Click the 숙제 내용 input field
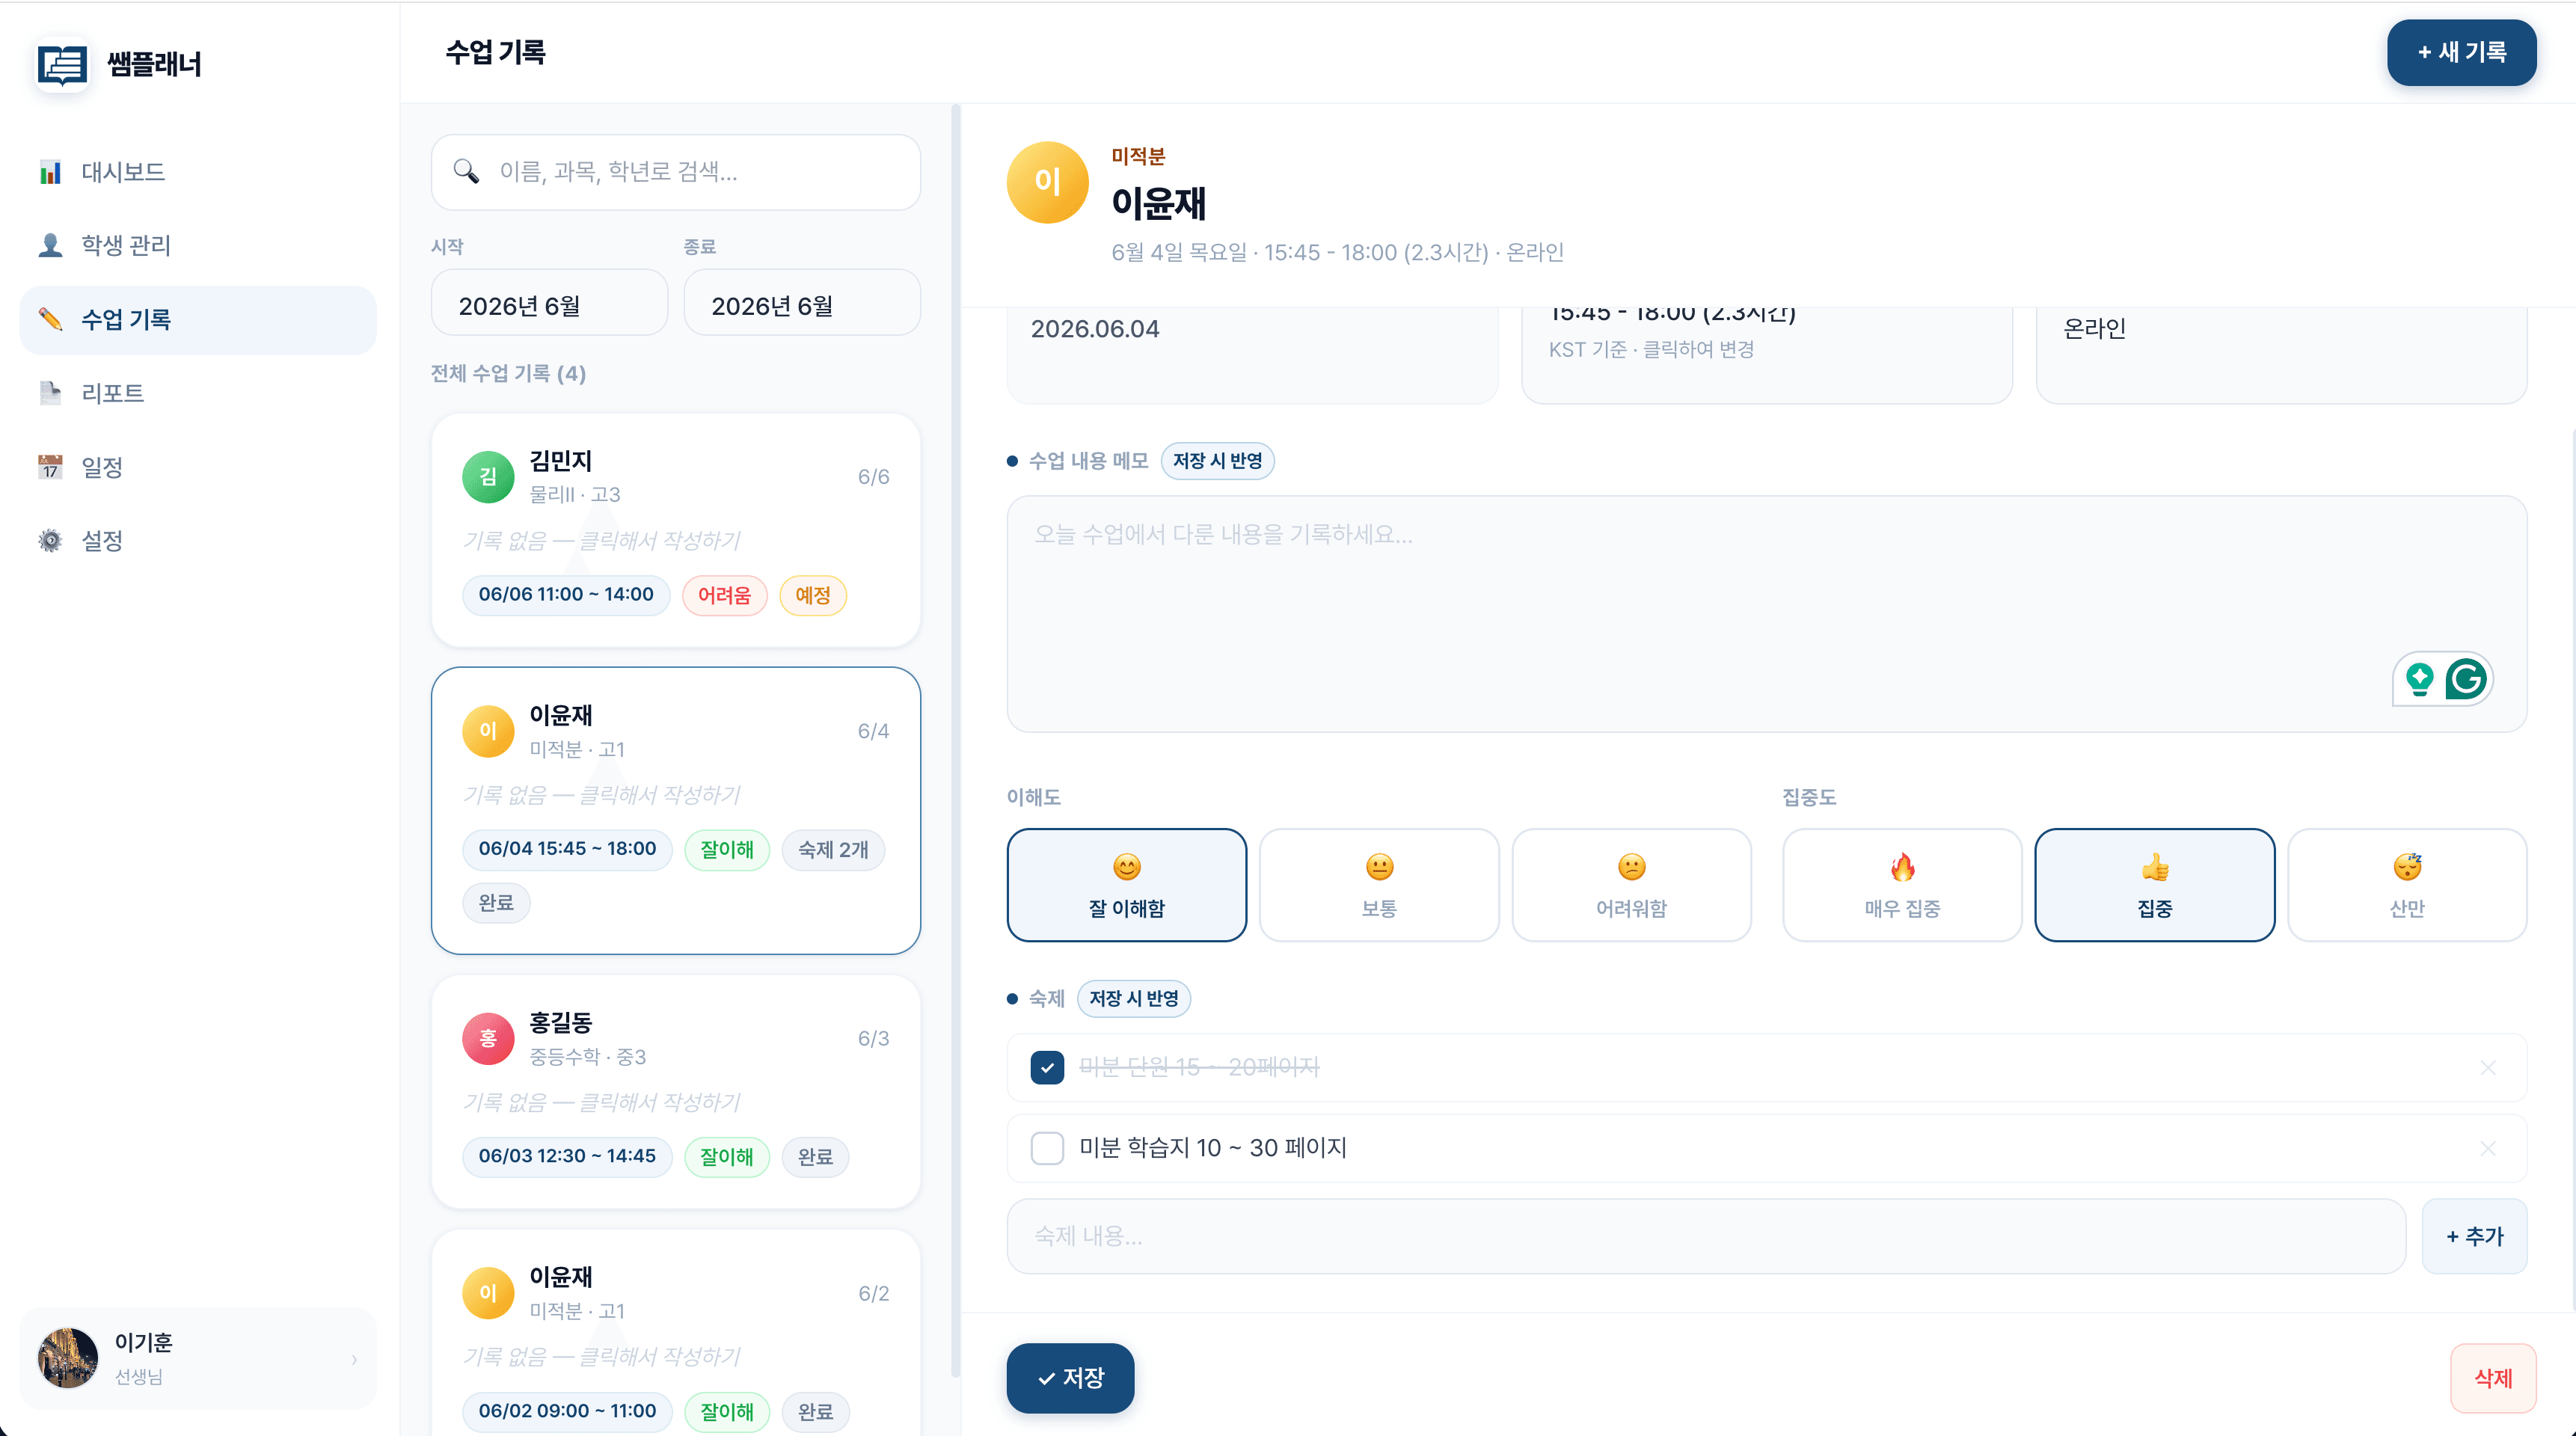This screenshot has height=1436, width=2576. click(x=1706, y=1236)
